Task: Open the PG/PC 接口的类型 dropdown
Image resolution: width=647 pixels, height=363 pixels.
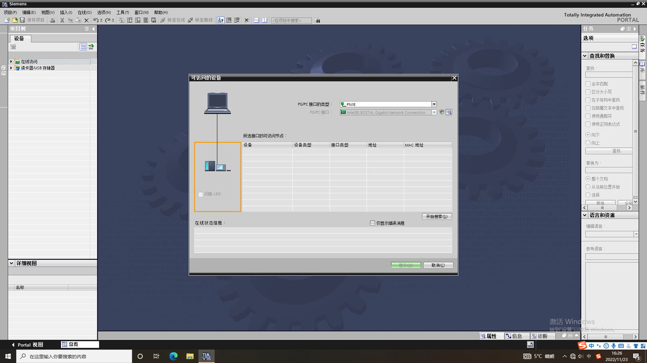Action: coord(433,104)
